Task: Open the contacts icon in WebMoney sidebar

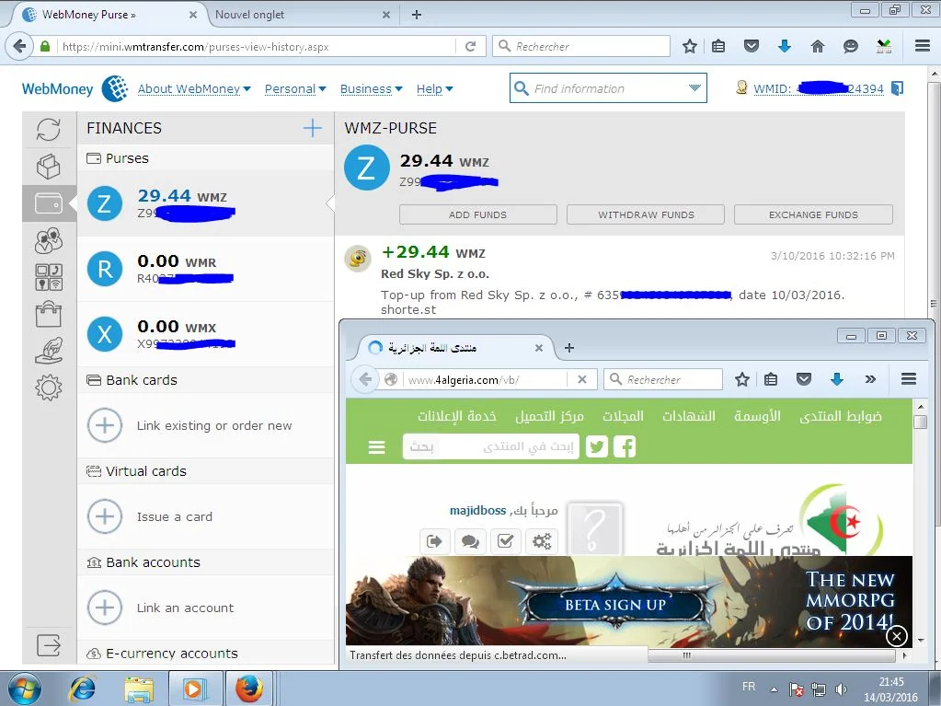Action: (48, 240)
